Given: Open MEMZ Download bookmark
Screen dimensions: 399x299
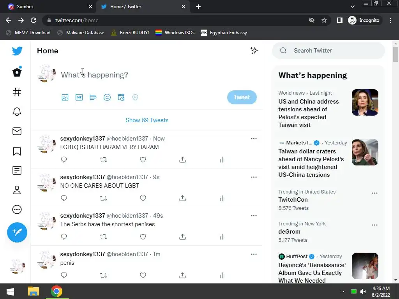Looking at the screenshot, I should click(x=28, y=33).
